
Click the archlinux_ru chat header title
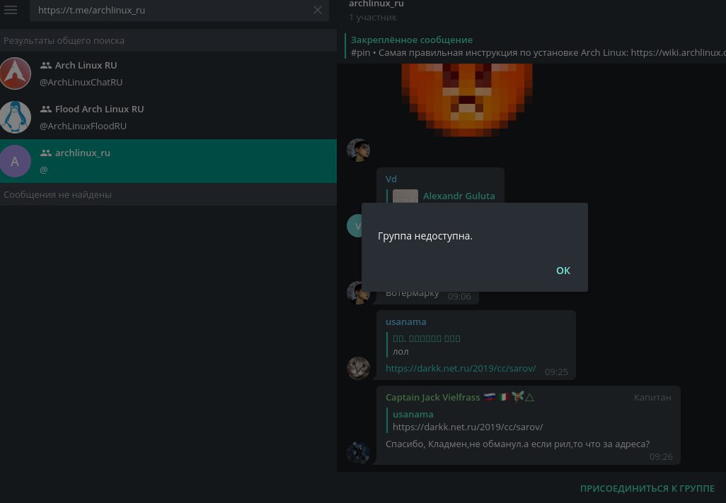[x=376, y=4]
